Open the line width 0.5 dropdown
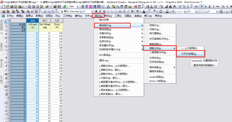232x122 pixels. pyautogui.click(x=196, y=11)
